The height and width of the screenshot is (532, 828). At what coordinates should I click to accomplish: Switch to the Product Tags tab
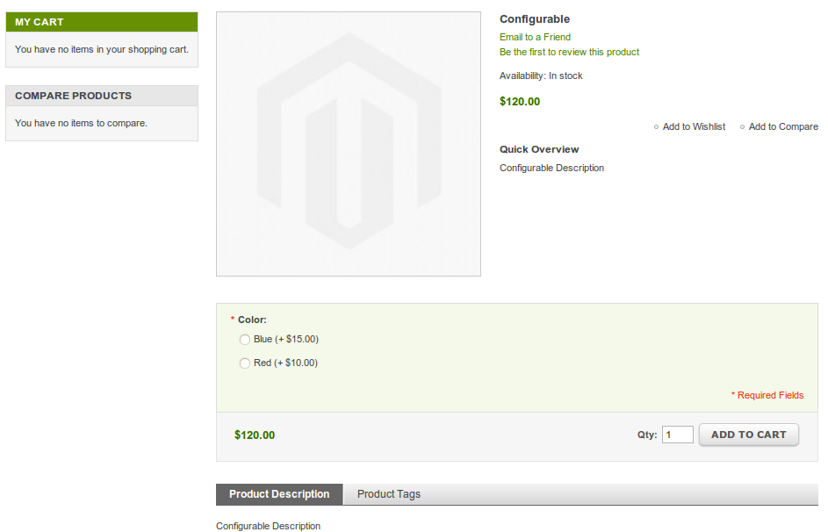coord(389,494)
